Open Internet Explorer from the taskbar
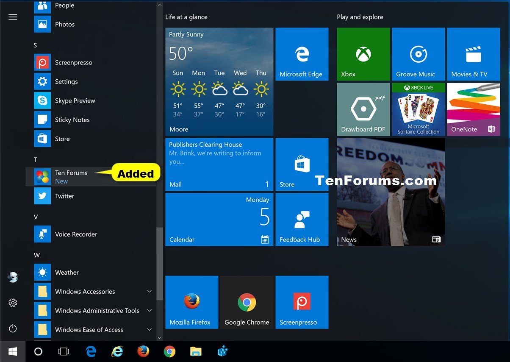Screen dimensions: 510x362 point(117,351)
